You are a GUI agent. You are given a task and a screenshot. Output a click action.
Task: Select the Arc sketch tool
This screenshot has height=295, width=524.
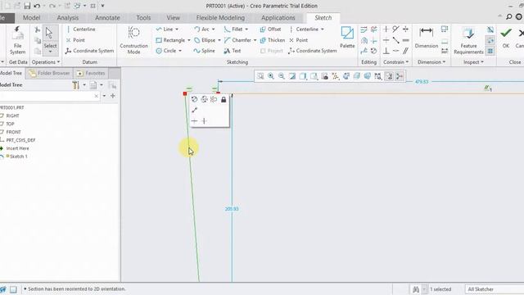(x=202, y=29)
